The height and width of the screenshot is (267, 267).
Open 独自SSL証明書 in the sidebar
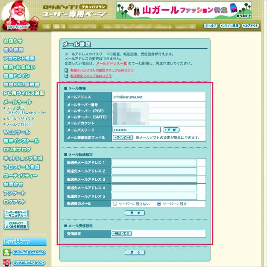coord(21,85)
